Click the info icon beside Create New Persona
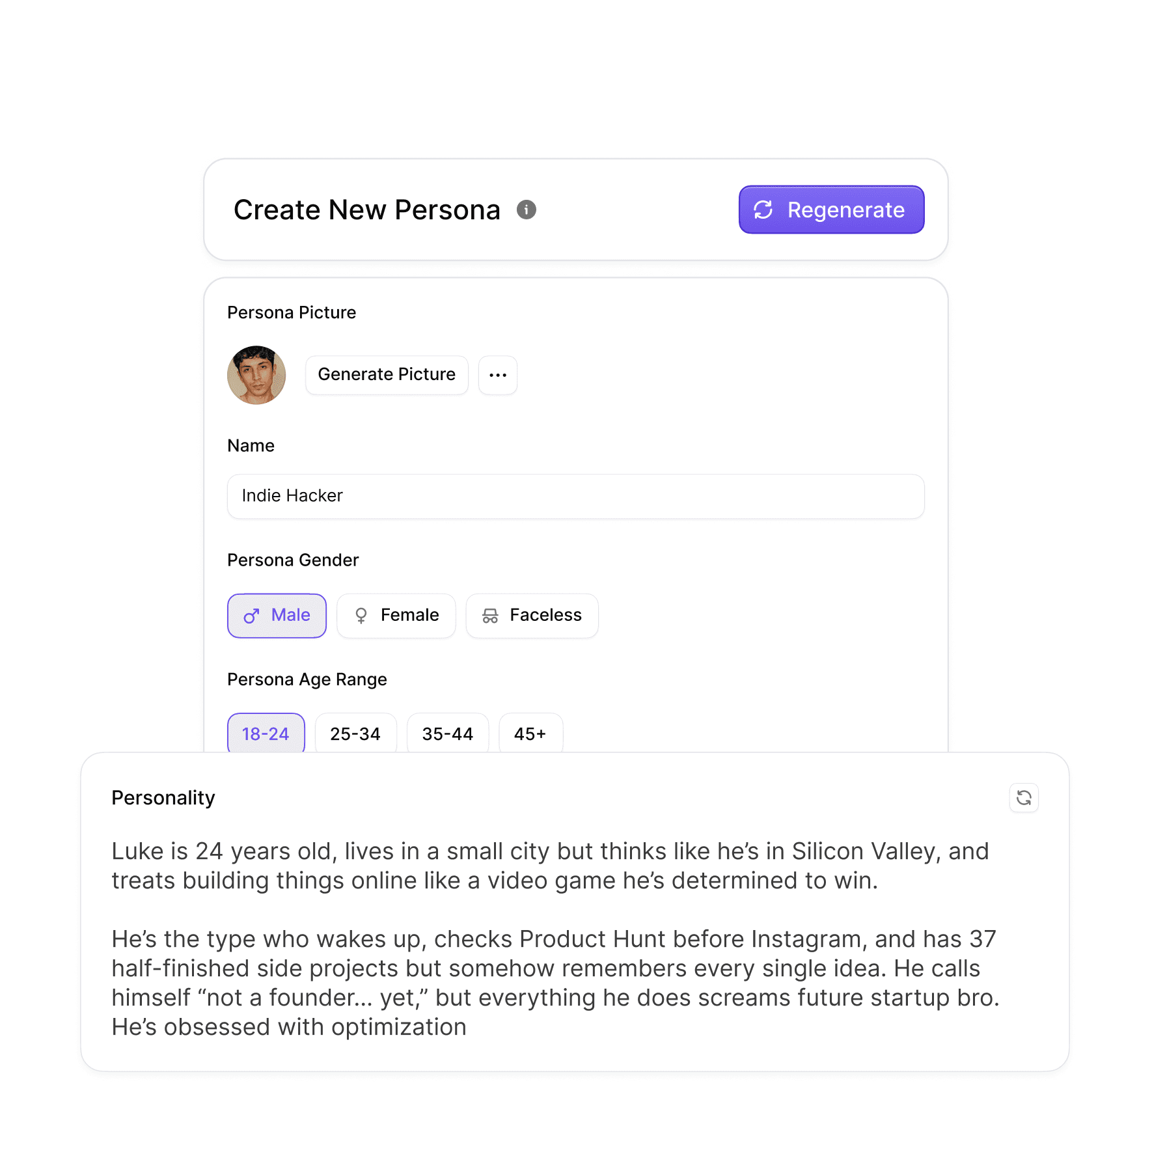 [x=526, y=210]
